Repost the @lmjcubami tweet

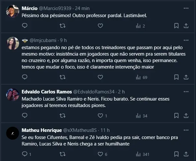click(63, 77)
